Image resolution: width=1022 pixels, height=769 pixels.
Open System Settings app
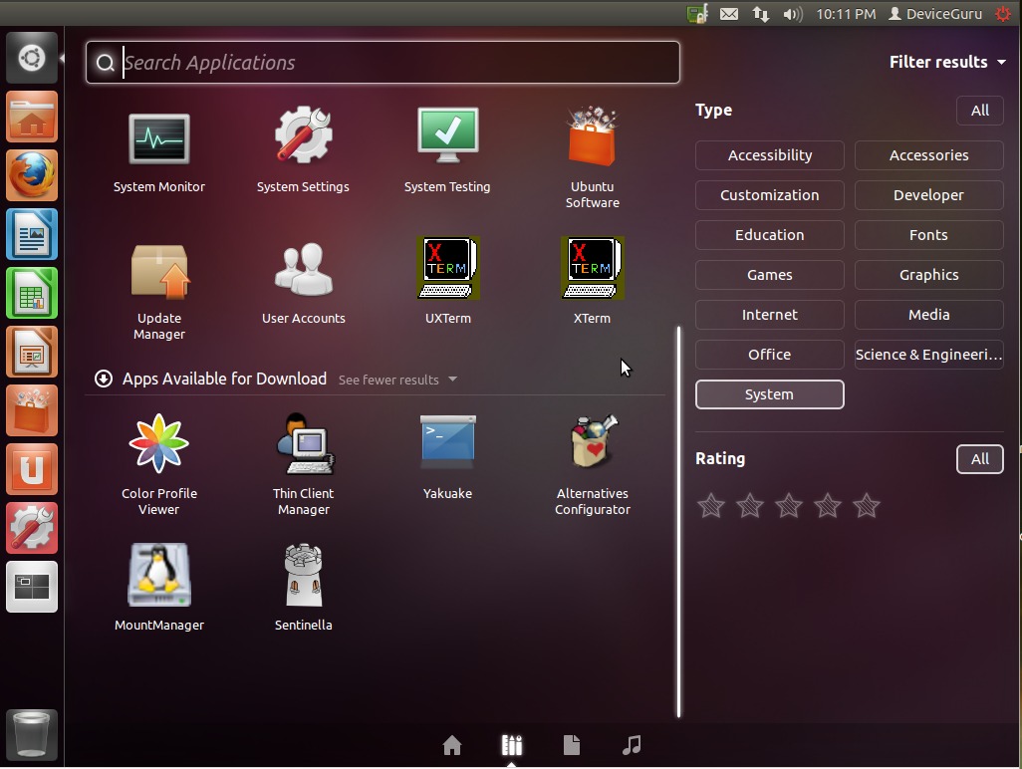pos(303,151)
